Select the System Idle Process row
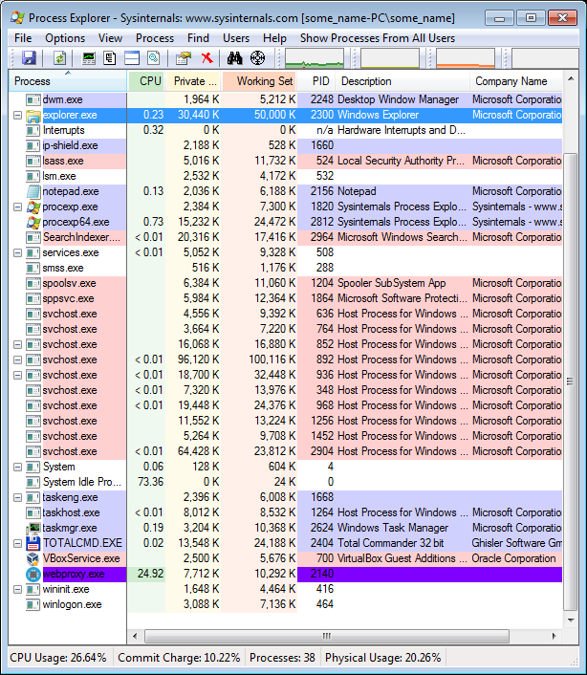Screen dimensions: 587x675 pos(285,482)
